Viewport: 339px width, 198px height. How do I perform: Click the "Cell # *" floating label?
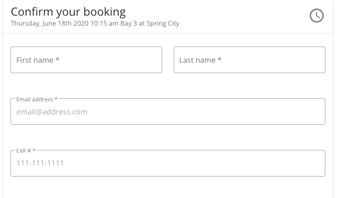[x=26, y=150]
